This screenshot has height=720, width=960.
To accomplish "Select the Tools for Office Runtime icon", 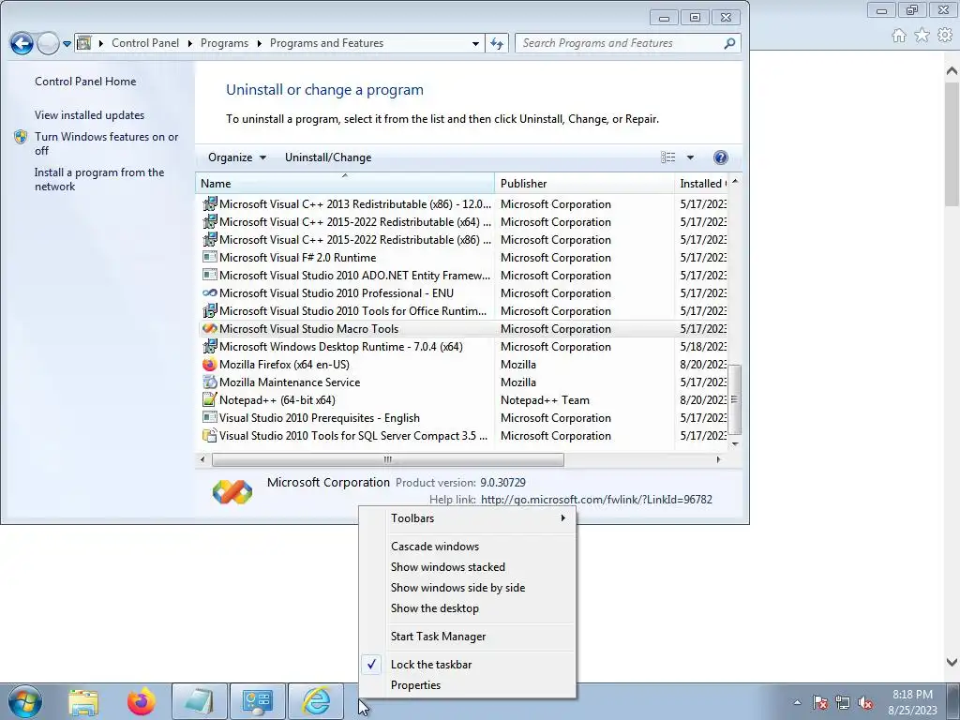I will [x=209, y=310].
